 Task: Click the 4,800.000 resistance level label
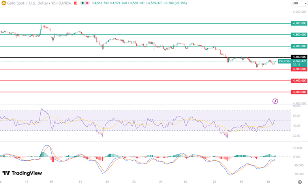click(x=299, y=35)
